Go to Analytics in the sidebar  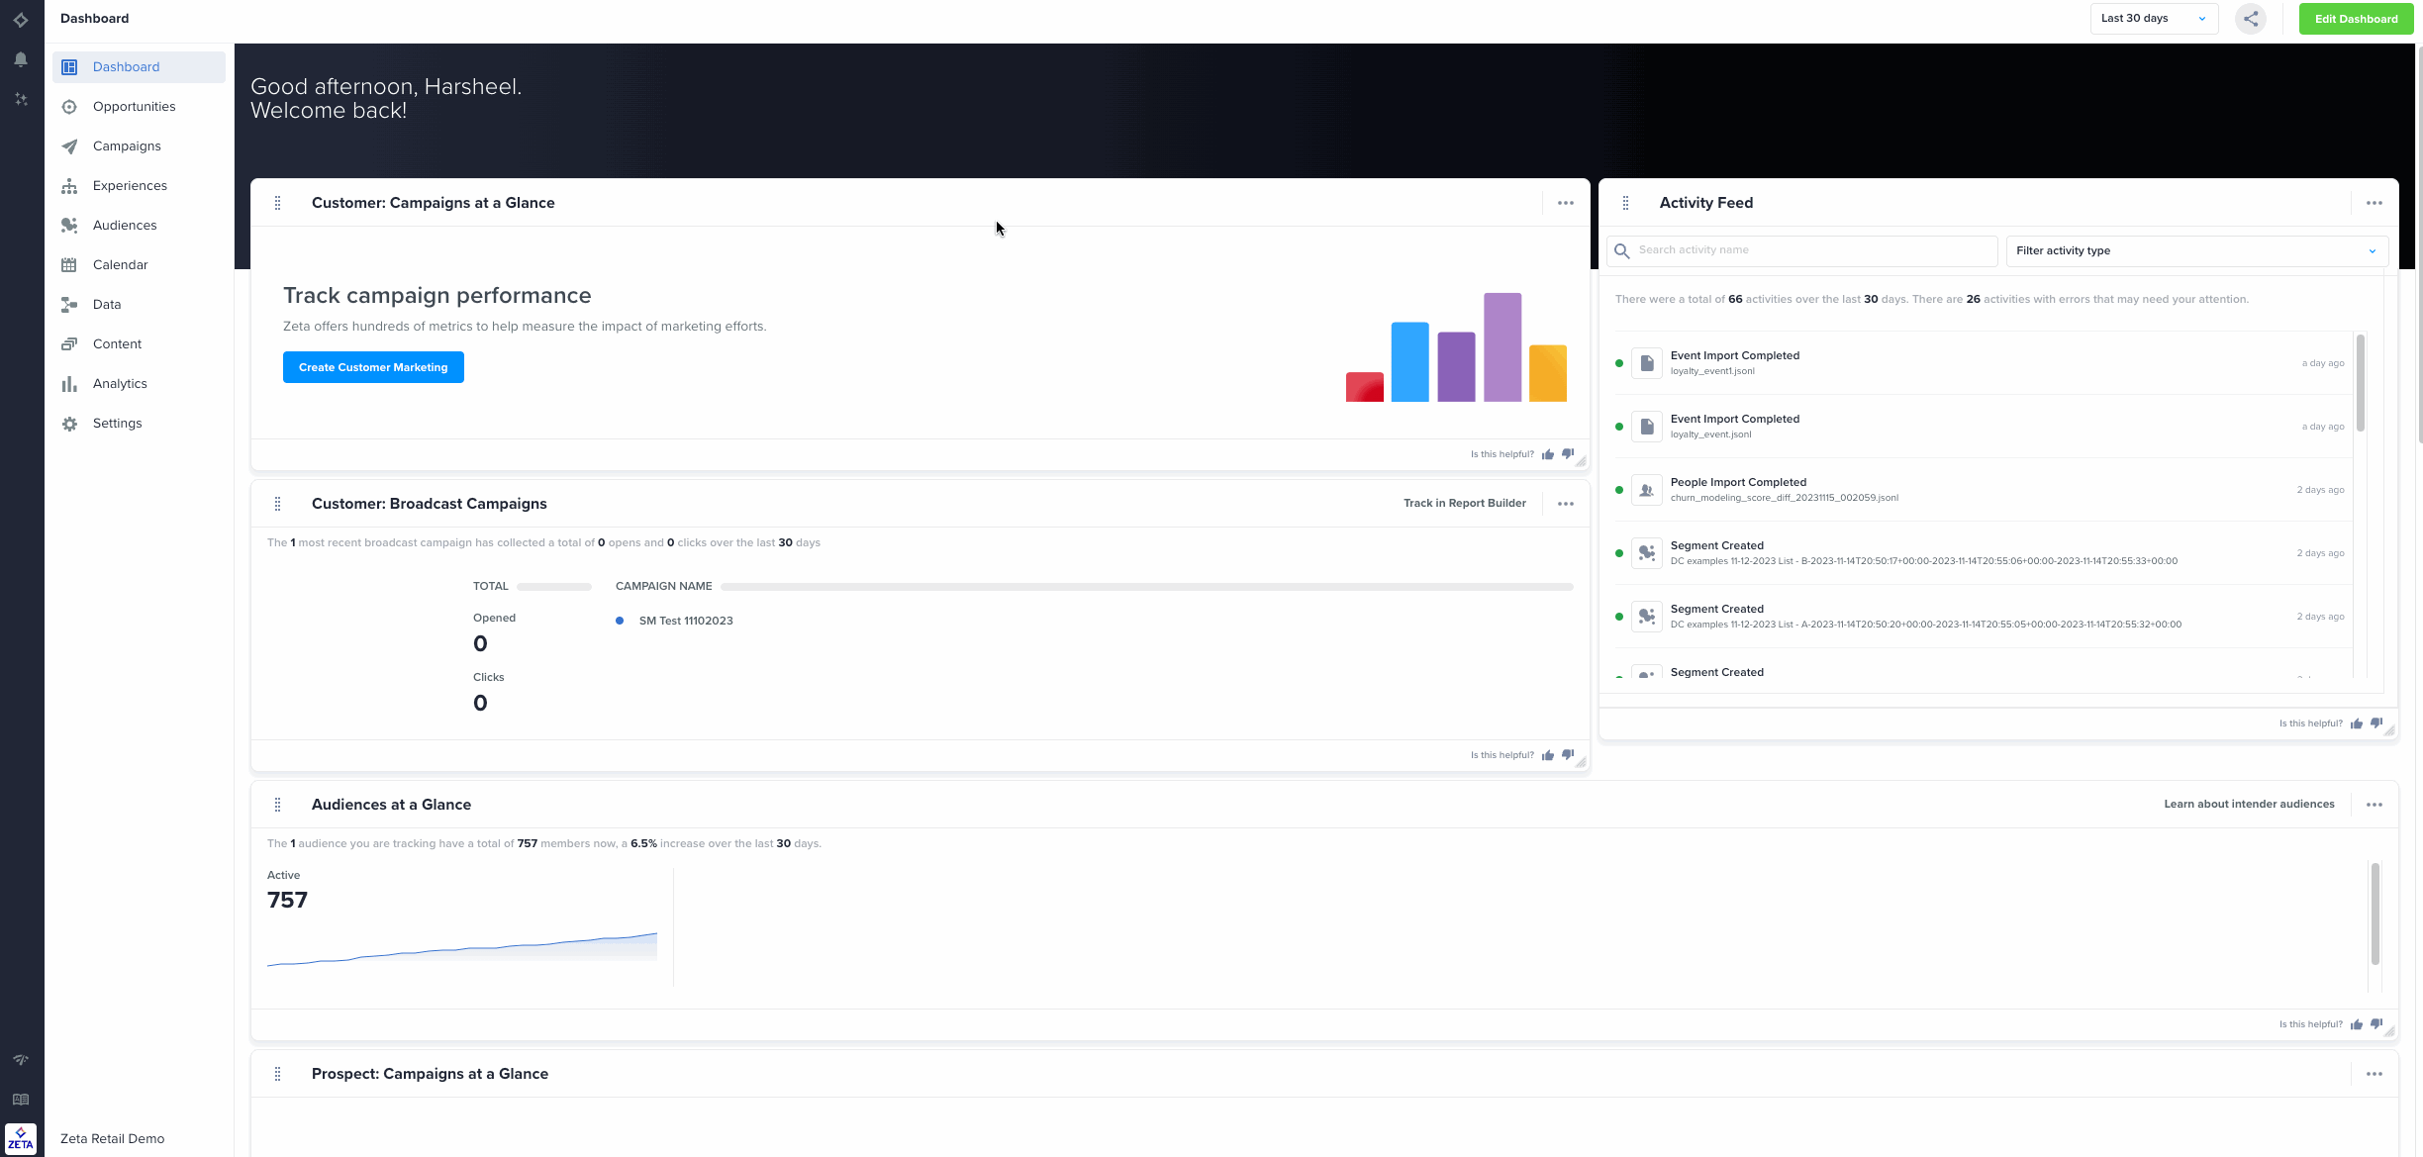pos(120,384)
